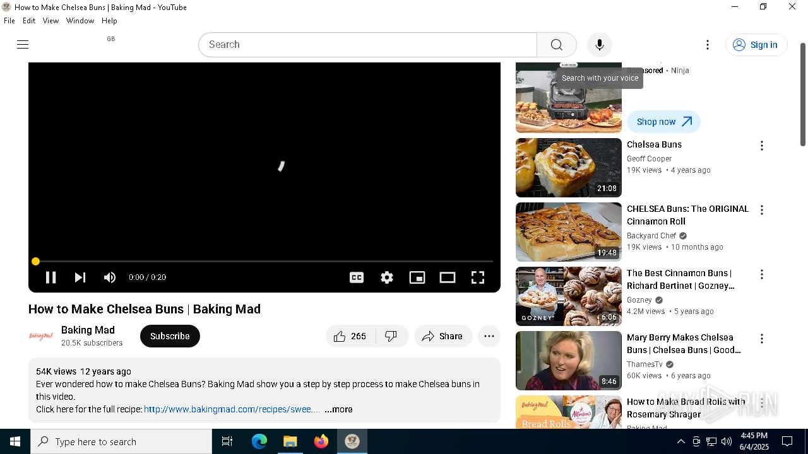Open File Explorer from the taskbar
This screenshot has height=454, width=808.
[x=290, y=441]
